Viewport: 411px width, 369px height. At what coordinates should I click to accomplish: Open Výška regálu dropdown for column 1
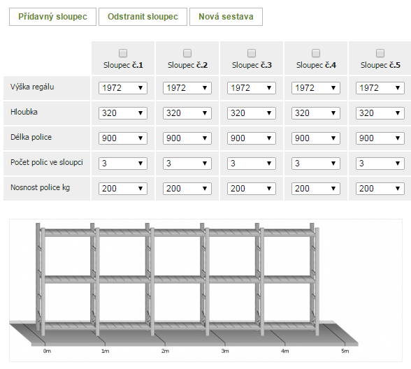point(123,88)
